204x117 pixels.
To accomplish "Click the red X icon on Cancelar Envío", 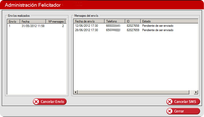I will tap(36, 102).
